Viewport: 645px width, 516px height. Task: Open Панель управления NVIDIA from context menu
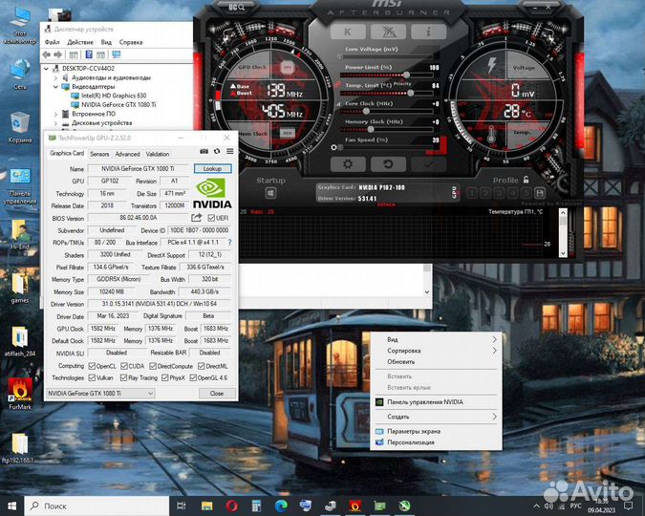436,402
